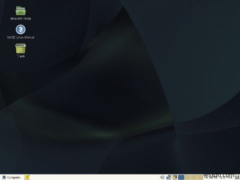240x180 pixels.
Task: Switch to the third workspace in the pager
Action: [x=194, y=177]
